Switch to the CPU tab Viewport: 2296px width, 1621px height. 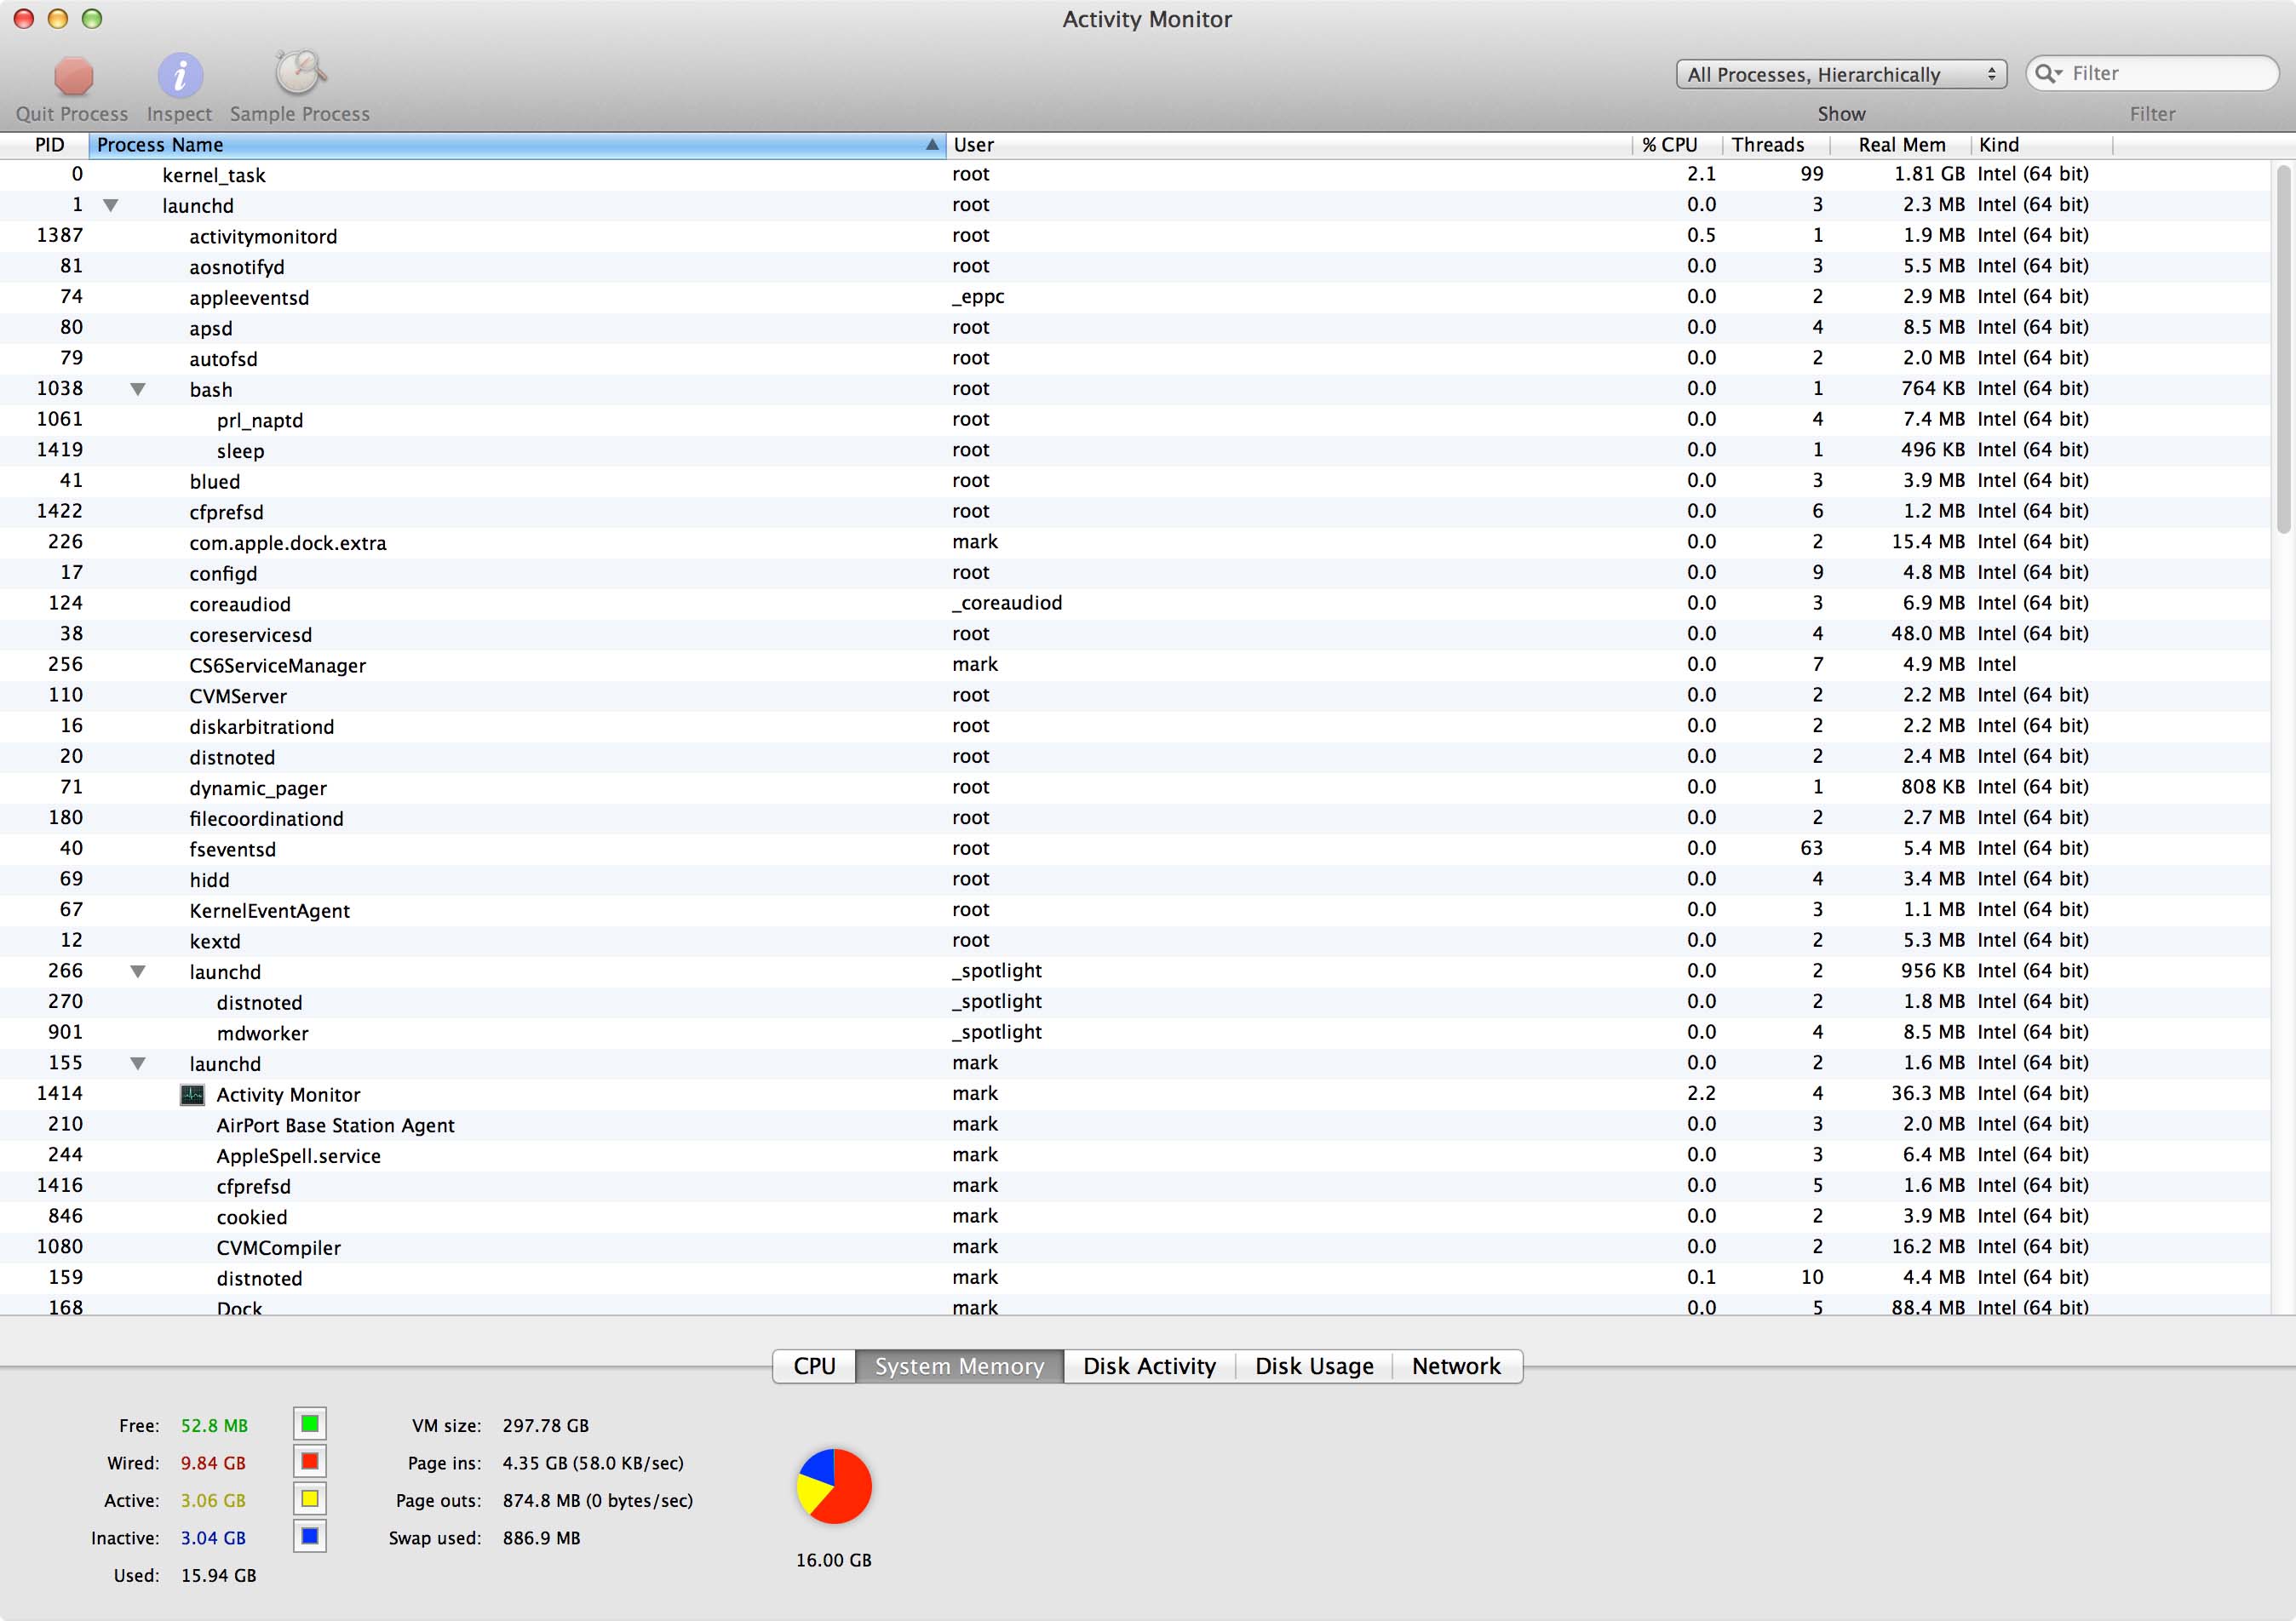pos(814,1366)
